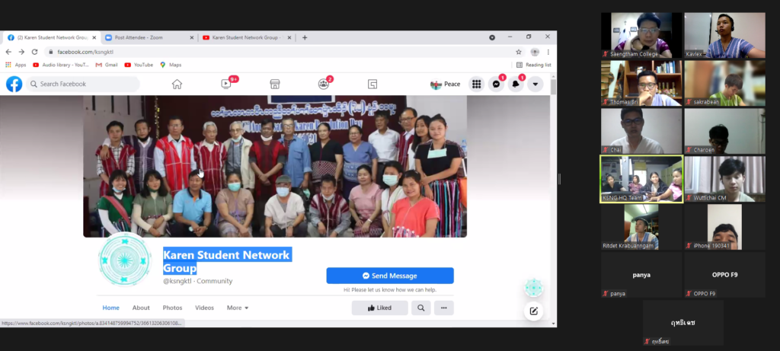The width and height of the screenshot is (780, 351).
Task: Select the About page tab
Action: point(141,308)
